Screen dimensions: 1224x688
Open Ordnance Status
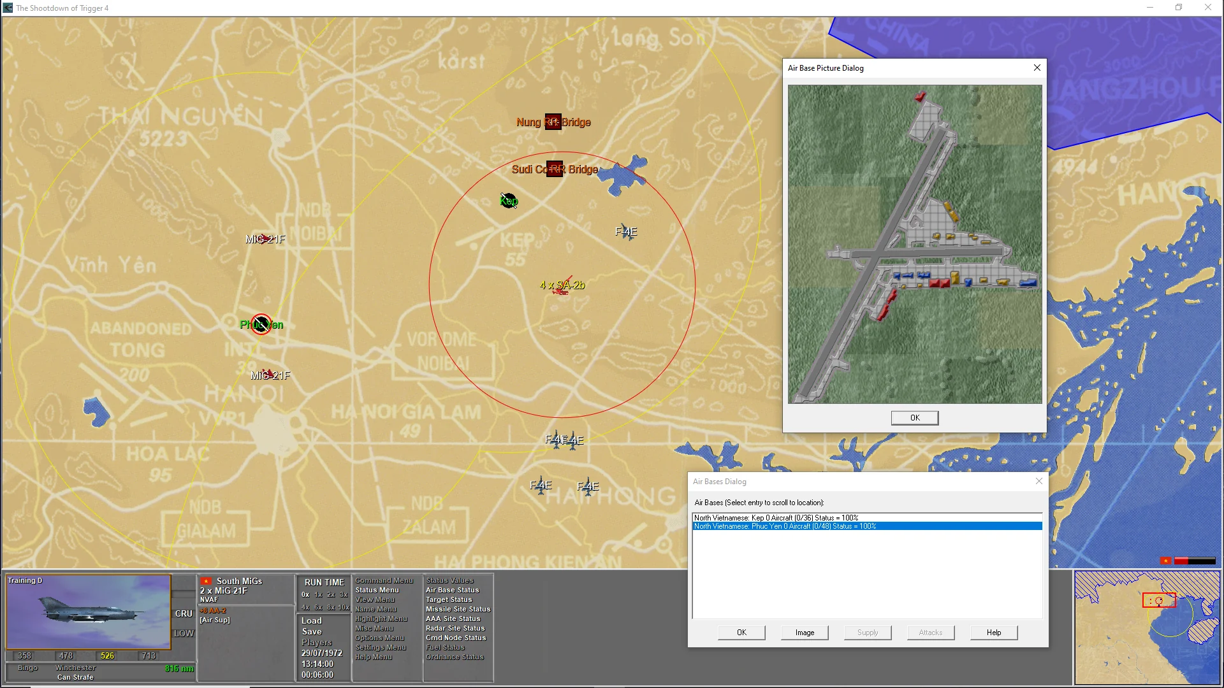point(455,657)
